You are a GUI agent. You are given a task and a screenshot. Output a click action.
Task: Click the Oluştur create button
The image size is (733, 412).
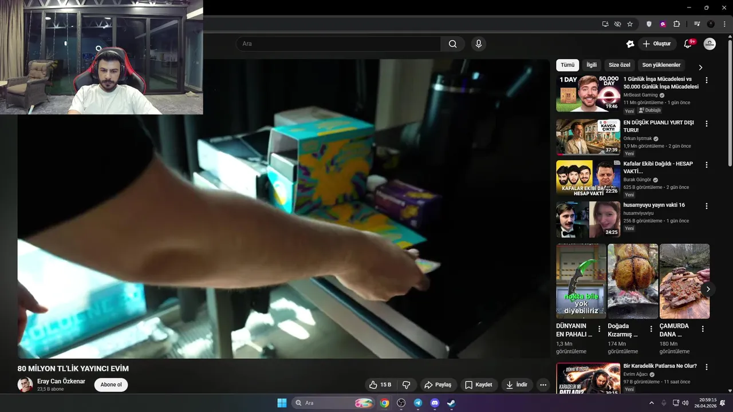tap(657, 44)
